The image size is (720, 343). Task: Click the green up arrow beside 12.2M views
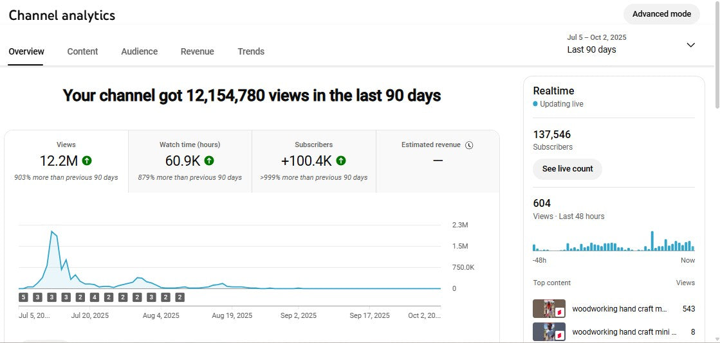coord(87,161)
